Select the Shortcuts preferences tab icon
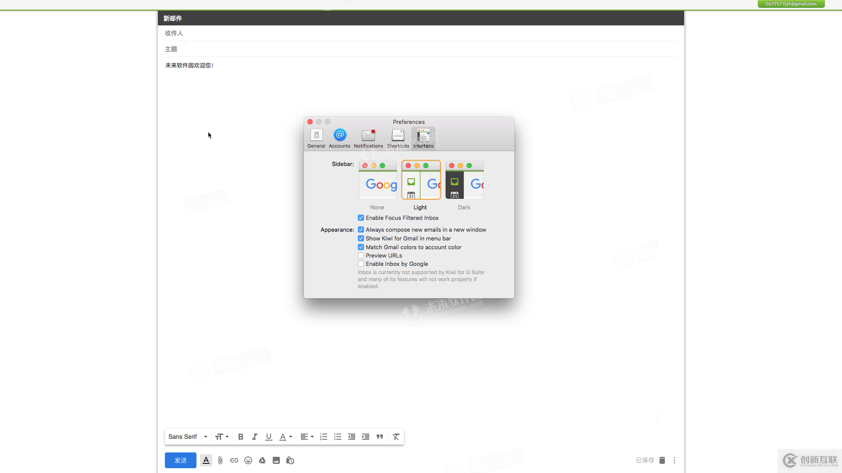Image resolution: width=842 pixels, height=473 pixels. 398,135
